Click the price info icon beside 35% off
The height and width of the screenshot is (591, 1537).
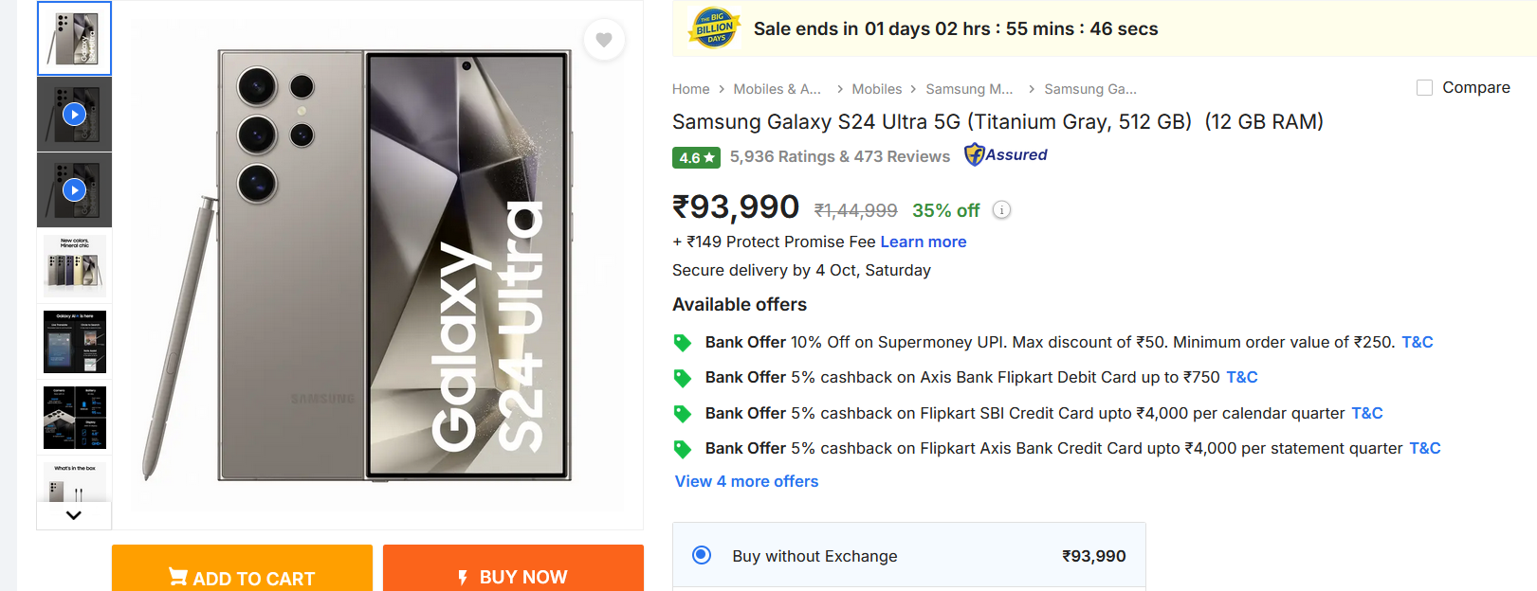pos(1001,210)
